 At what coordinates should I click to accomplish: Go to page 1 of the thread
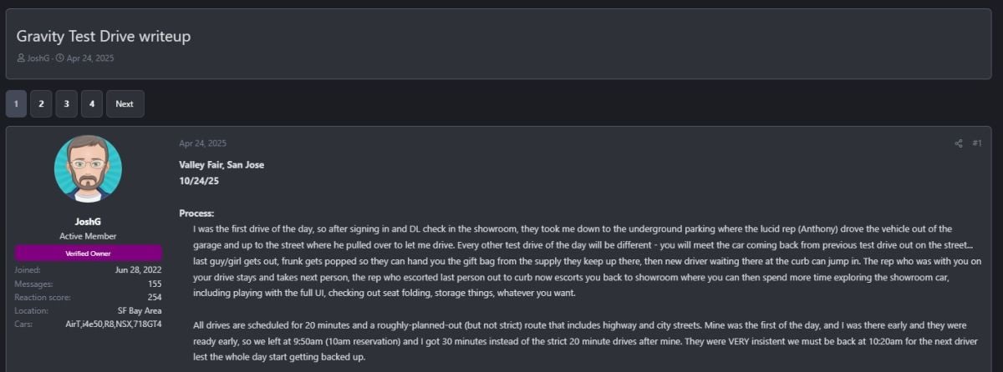point(16,104)
